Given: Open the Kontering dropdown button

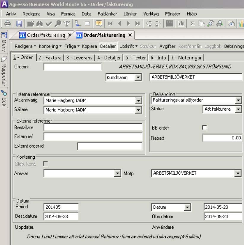Looking at the screenshot, I should click(50, 46).
